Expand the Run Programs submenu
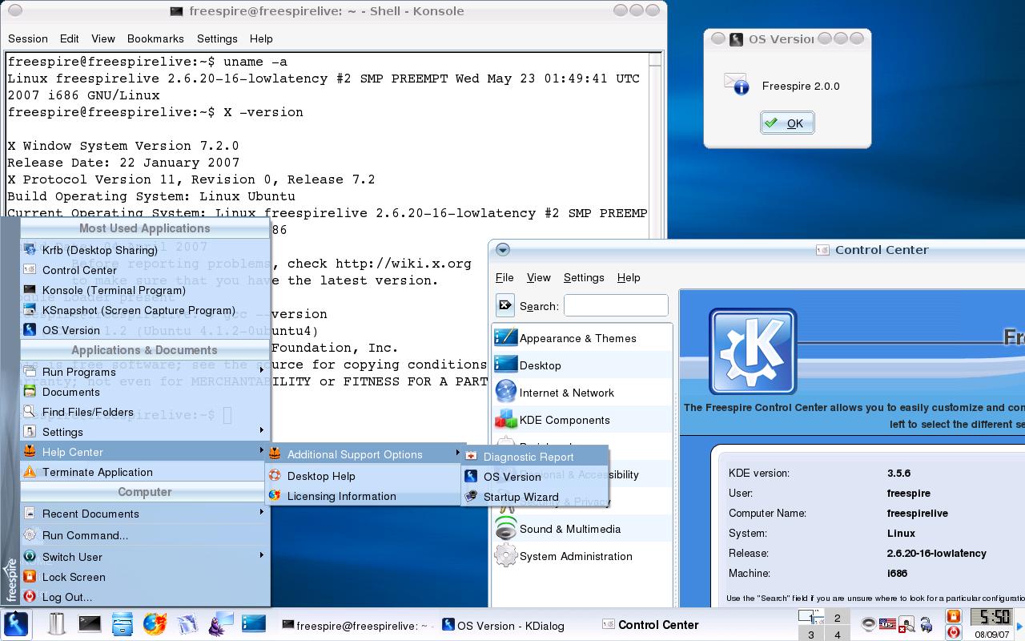1025x641 pixels. [x=145, y=372]
